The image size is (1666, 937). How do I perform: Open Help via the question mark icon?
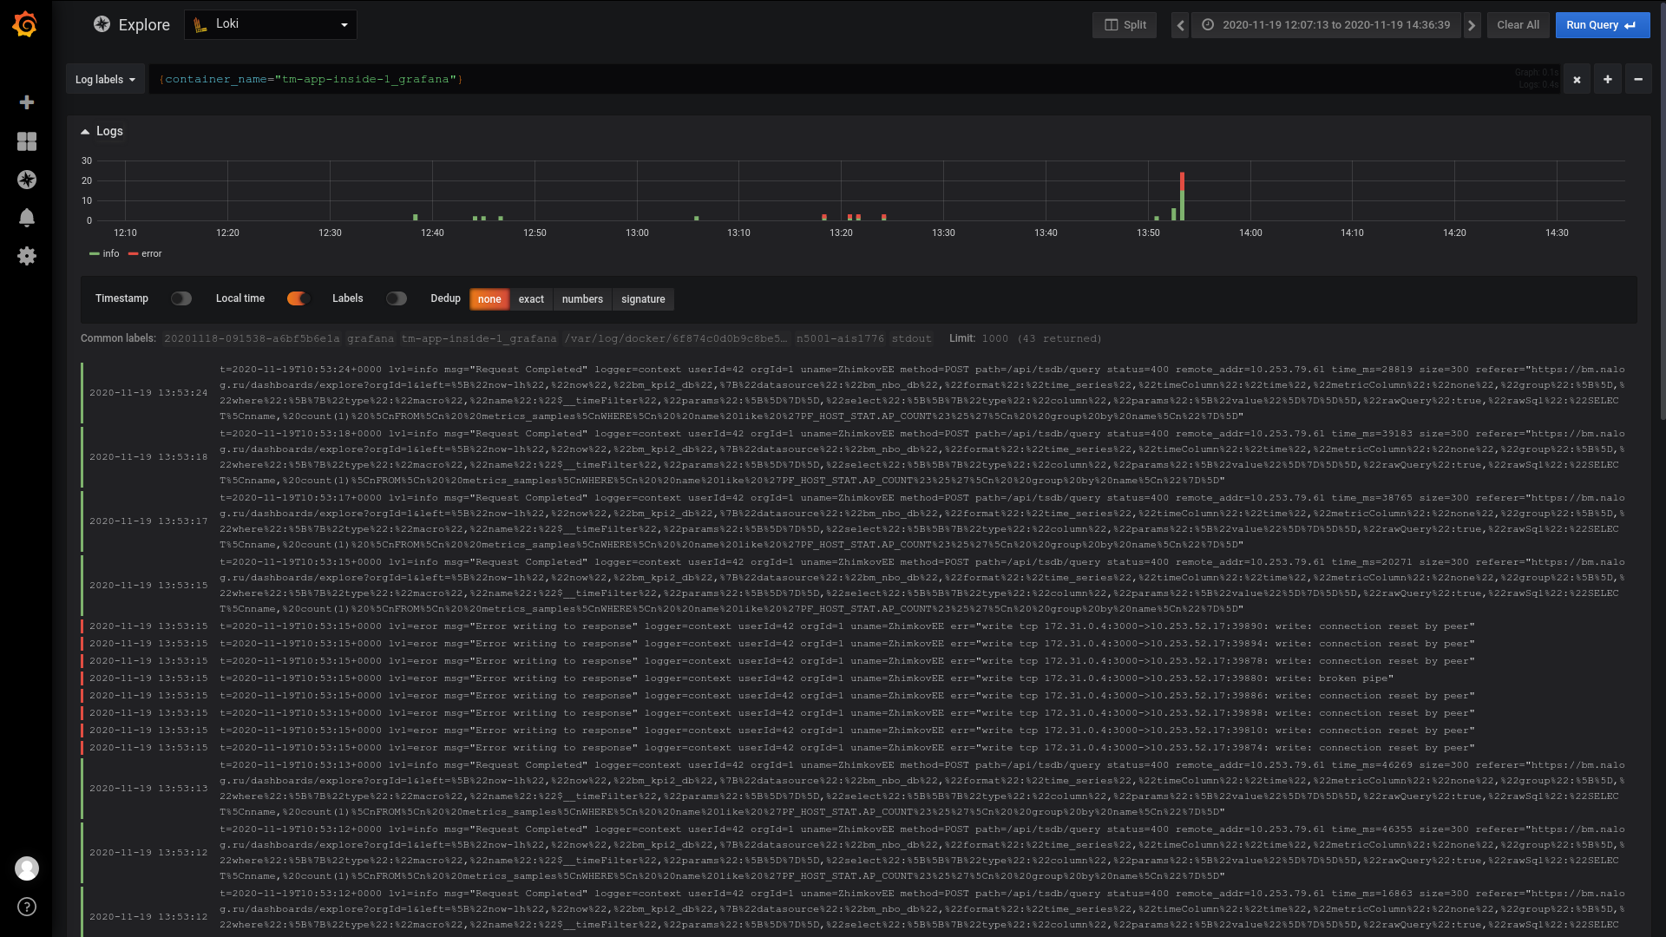[x=27, y=907]
